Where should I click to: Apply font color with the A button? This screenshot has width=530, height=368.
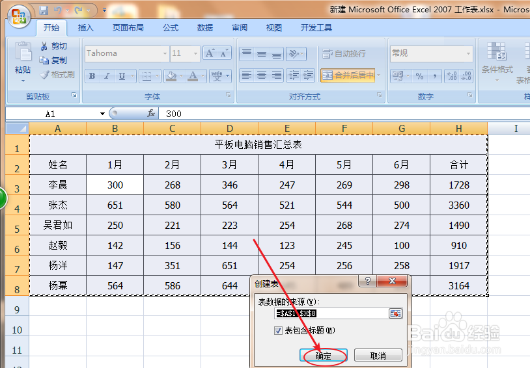coord(193,76)
